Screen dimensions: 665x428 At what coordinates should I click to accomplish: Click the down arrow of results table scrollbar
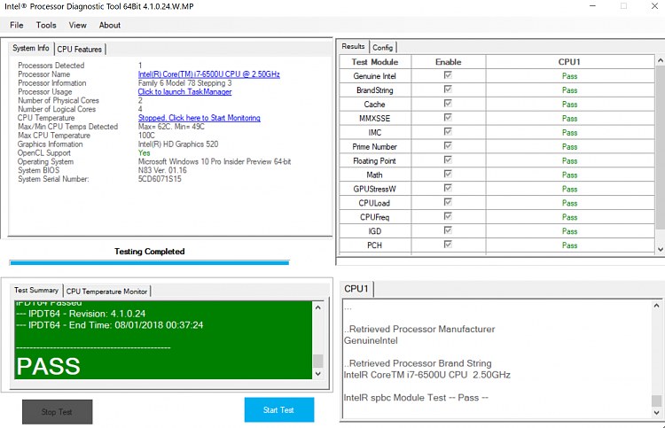pos(661,249)
